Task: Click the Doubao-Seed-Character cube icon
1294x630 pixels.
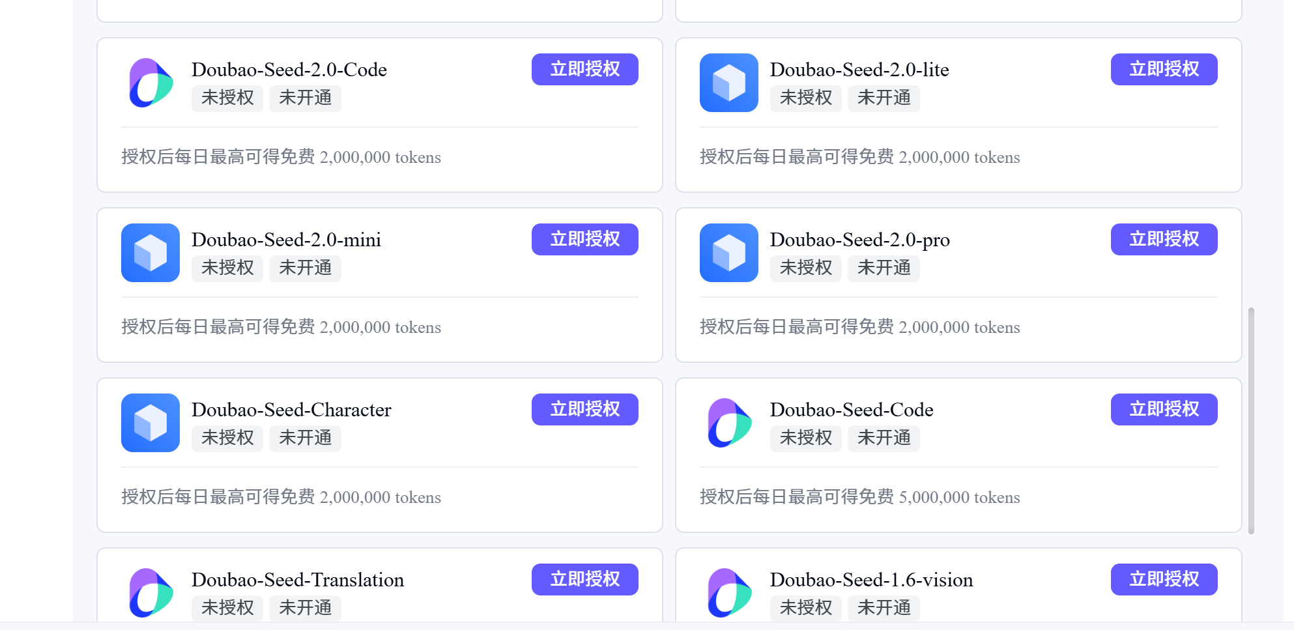Action: click(151, 423)
